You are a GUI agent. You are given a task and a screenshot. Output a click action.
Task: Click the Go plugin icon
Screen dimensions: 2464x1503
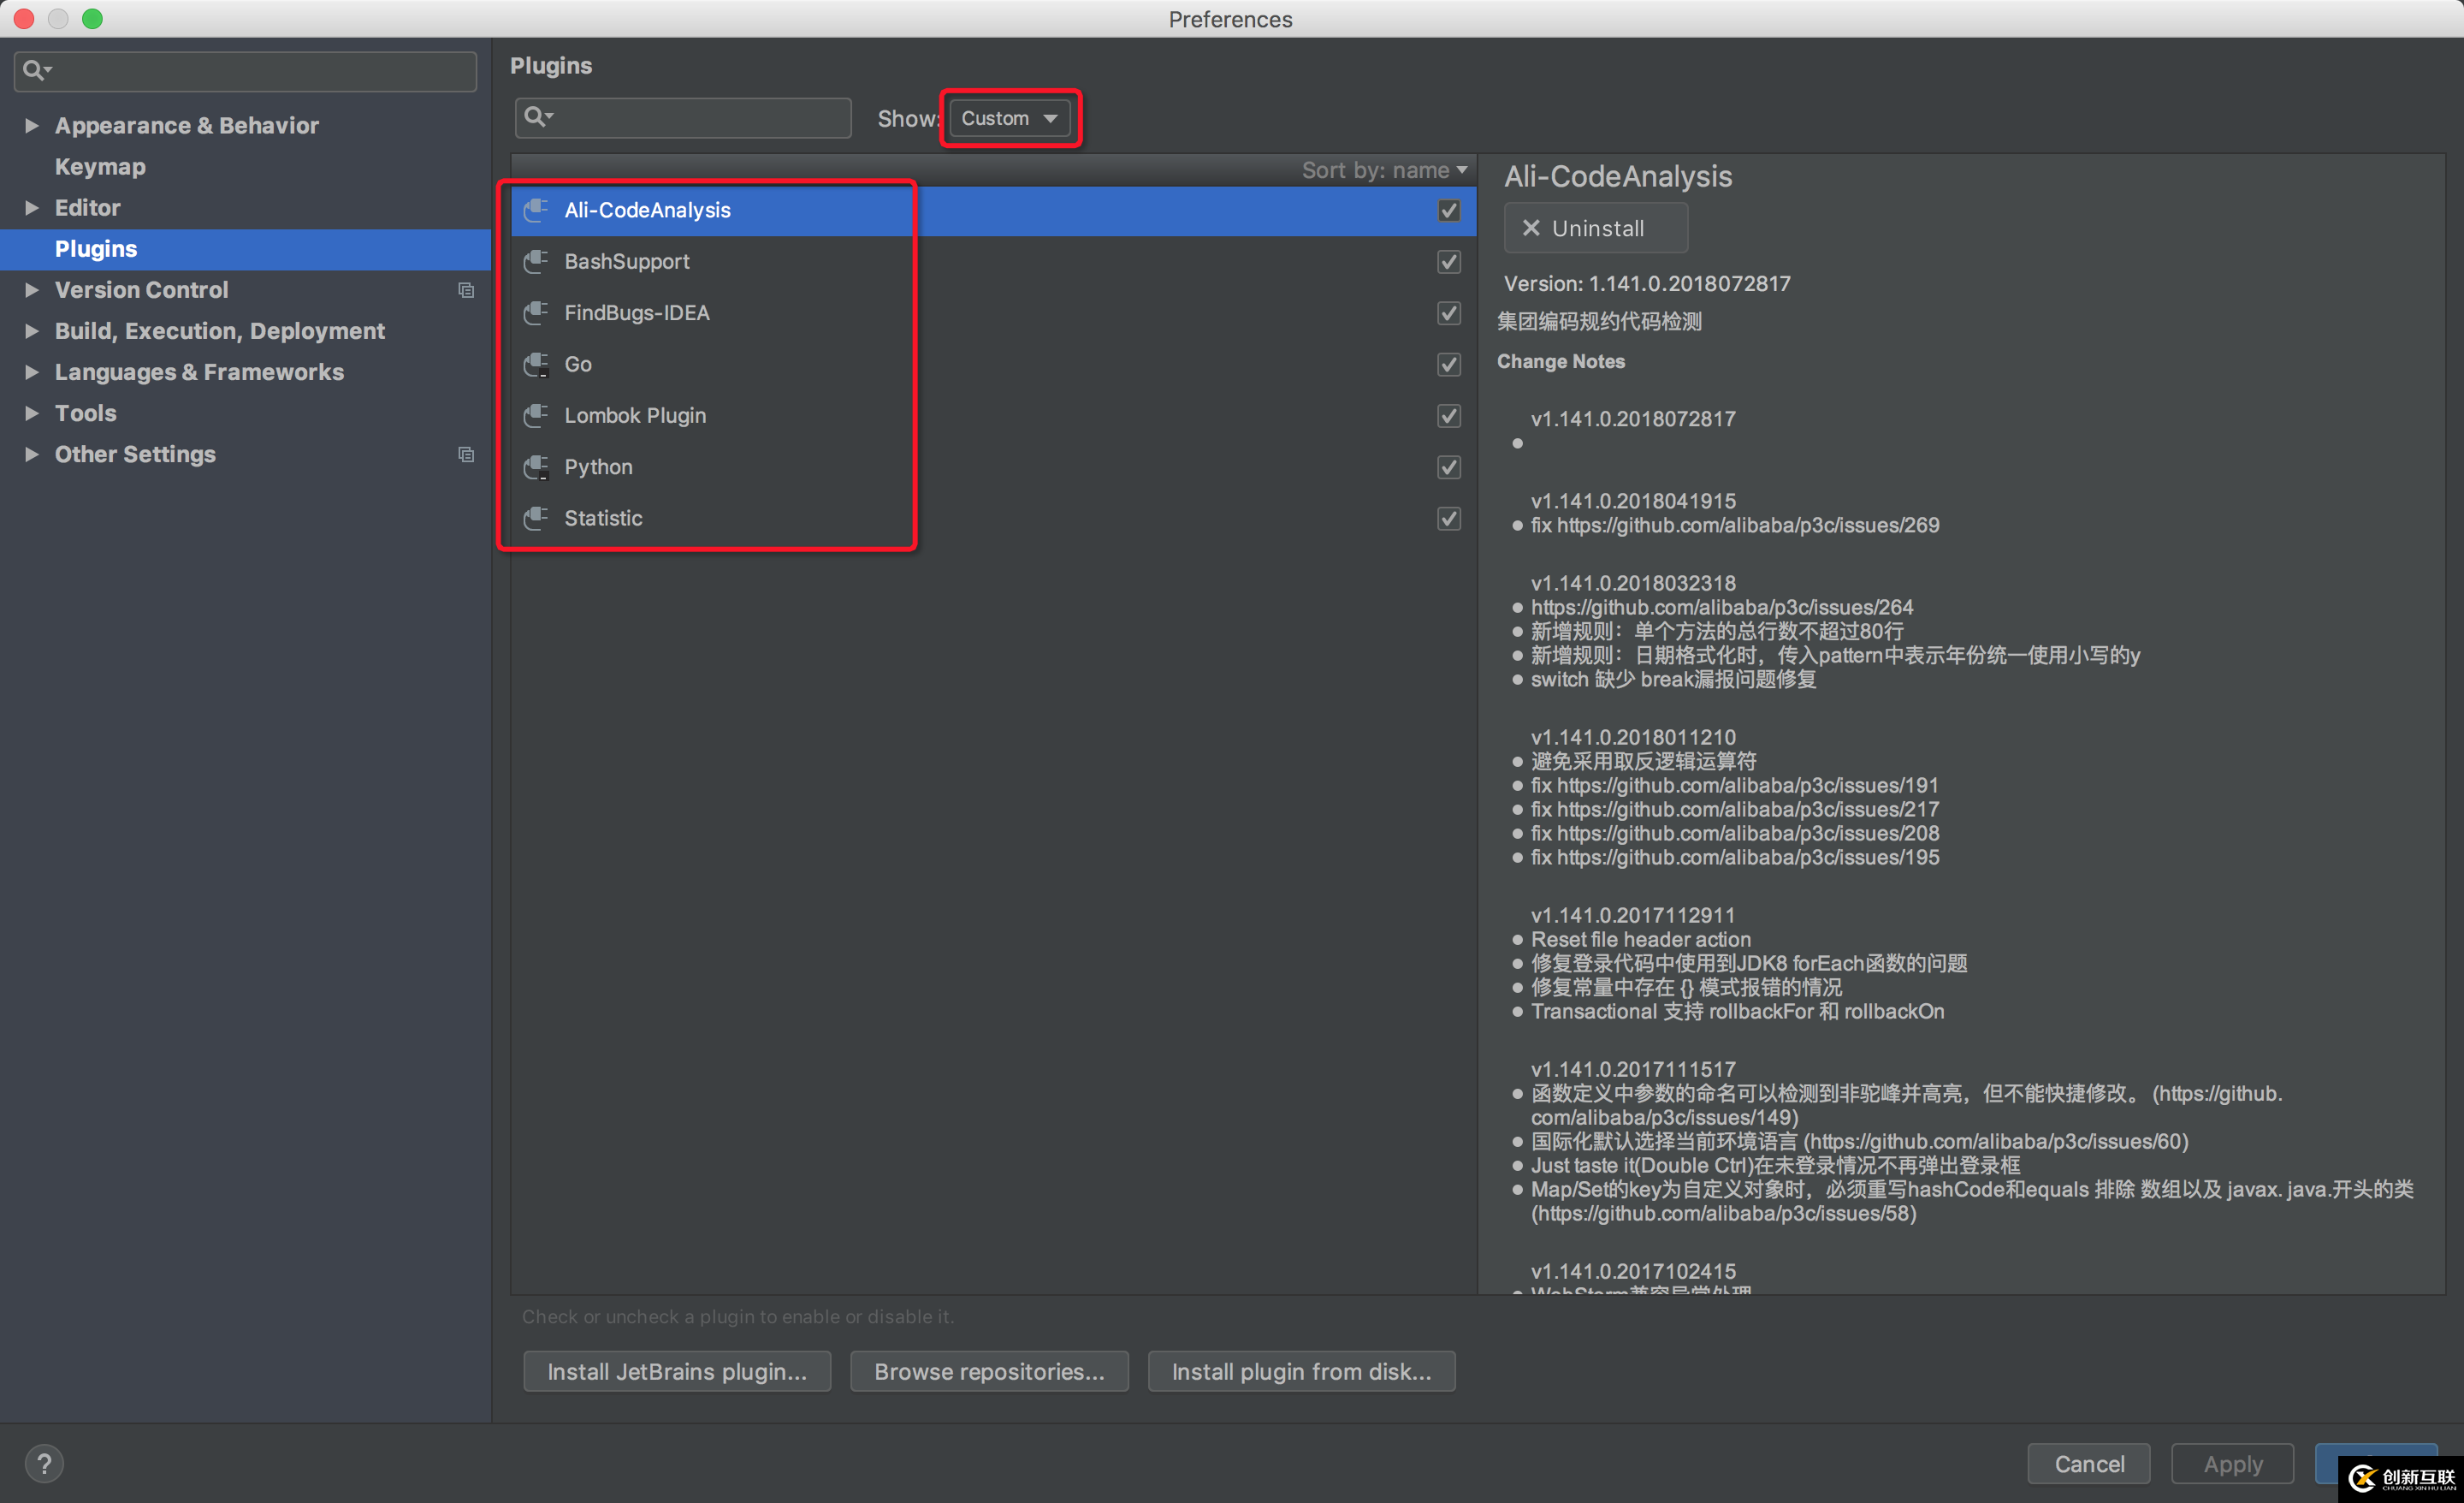[536, 363]
